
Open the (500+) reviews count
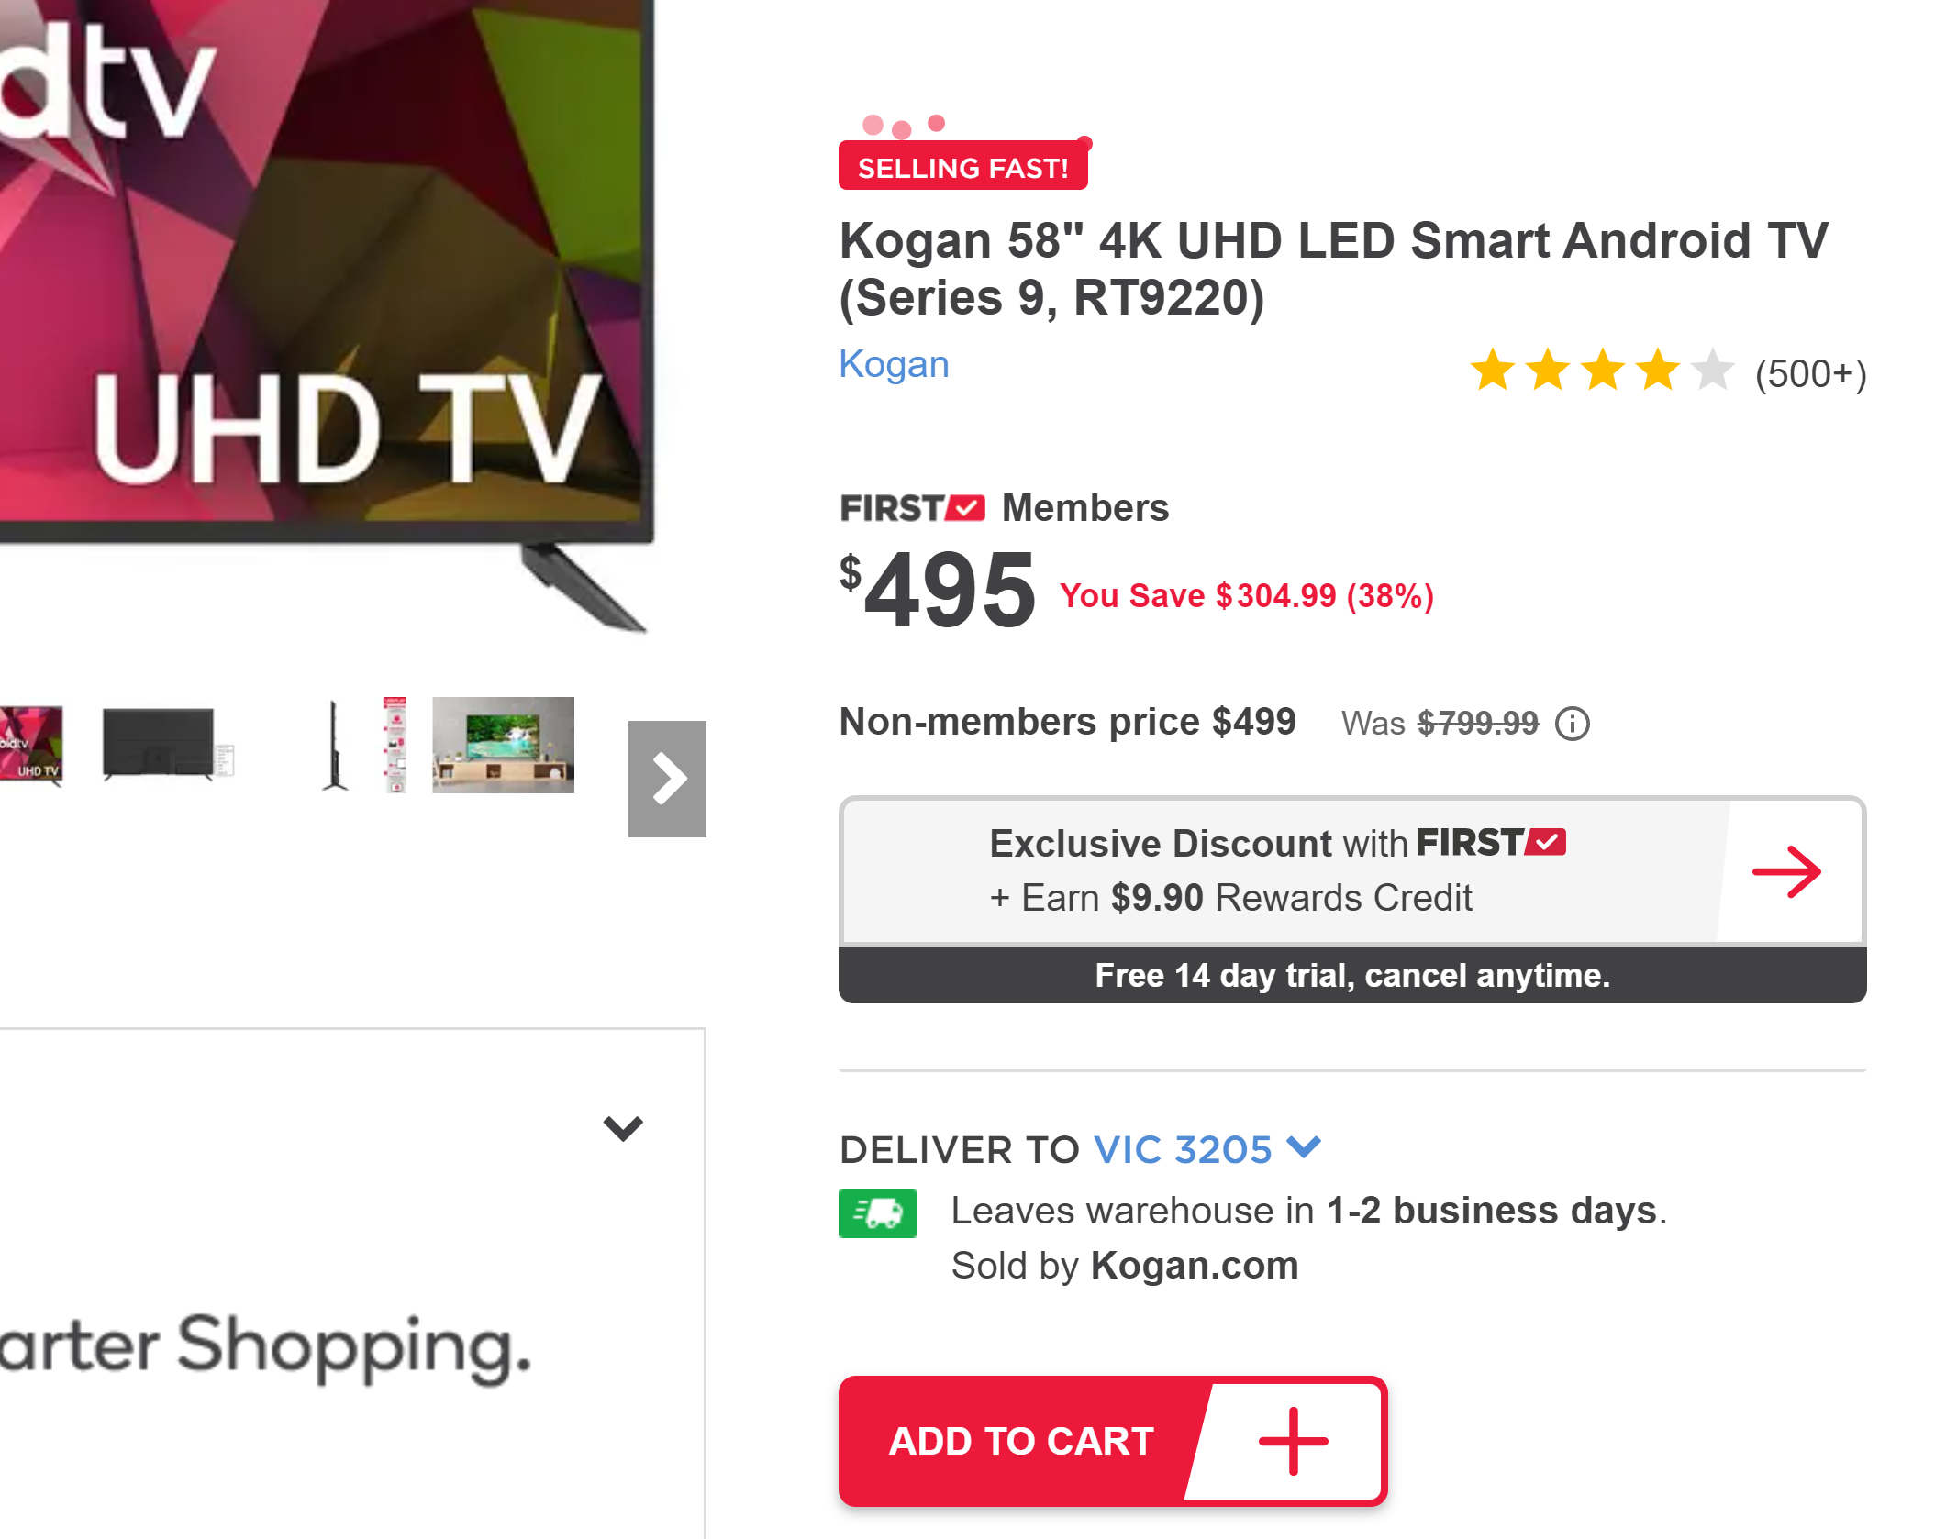1809,374
